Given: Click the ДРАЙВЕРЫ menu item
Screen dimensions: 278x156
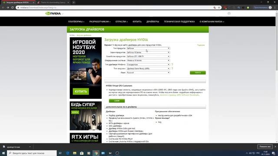Looking at the screenshot, I should (x=152, y=22).
